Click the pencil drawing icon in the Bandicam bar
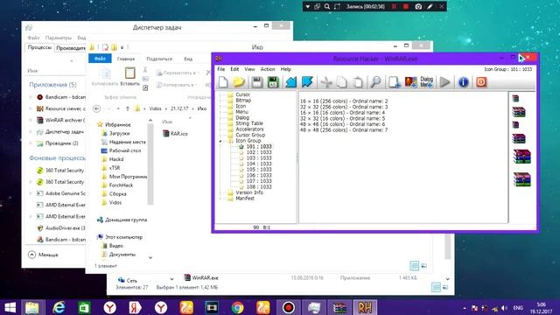 tap(430, 6)
